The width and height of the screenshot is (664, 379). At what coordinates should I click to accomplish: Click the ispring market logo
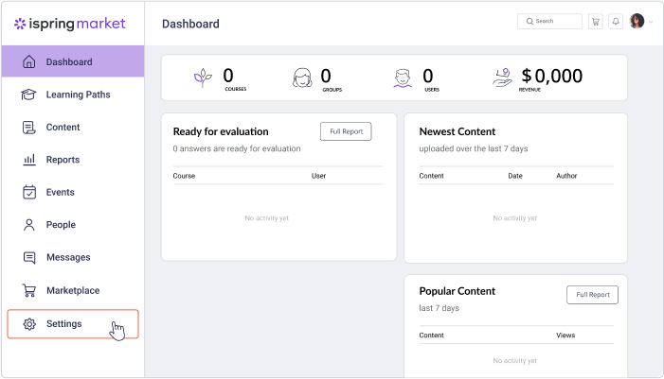click(x=70, y=24)
